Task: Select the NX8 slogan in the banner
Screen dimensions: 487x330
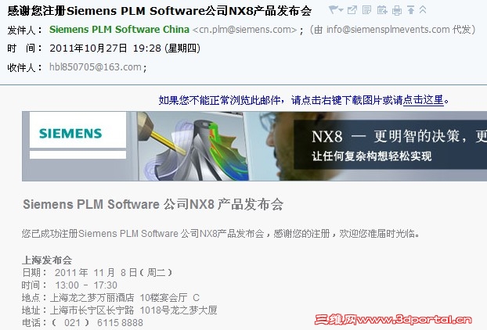Action: pyautogui.click(x=399, y=145)
